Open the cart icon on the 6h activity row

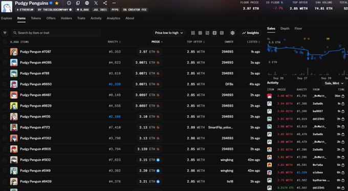pyautogui.click(x=343, y=173)
